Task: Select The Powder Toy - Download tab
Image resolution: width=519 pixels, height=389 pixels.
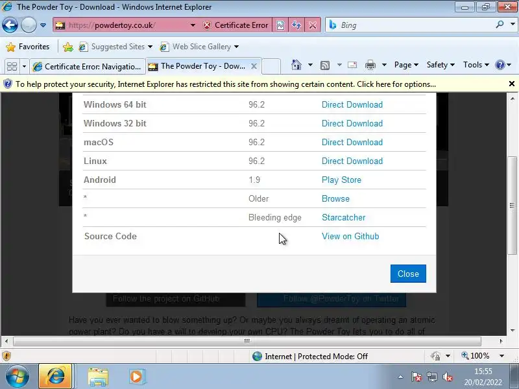Action: pos(198,66)
